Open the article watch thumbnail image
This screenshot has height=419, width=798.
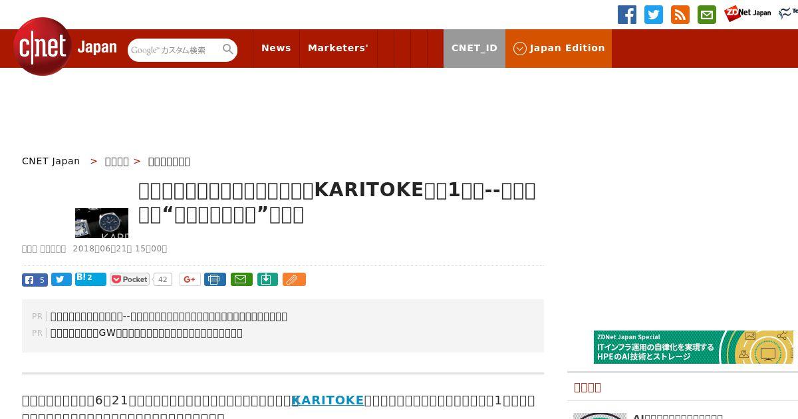(102, 223)
